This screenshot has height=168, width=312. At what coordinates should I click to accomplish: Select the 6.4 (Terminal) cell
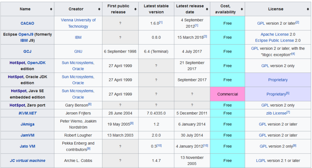point(156,52)
